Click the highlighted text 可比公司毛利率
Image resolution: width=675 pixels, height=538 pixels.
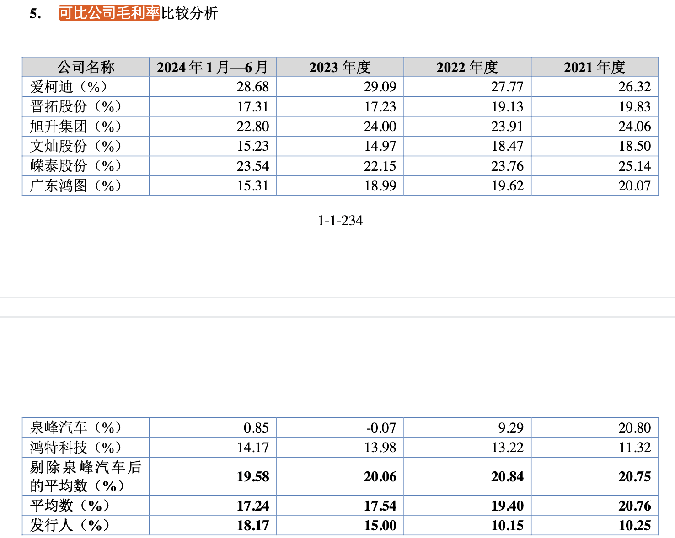[109, 13]
